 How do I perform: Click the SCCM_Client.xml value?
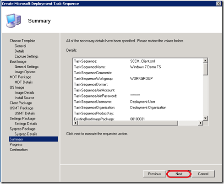point(142,61)
